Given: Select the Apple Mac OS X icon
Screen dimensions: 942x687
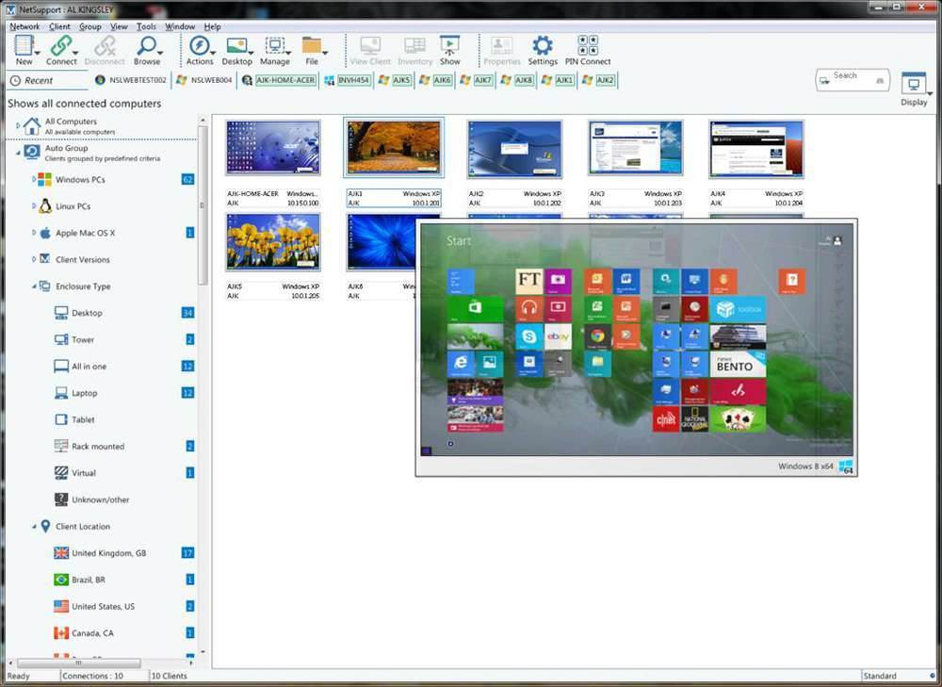Looking at the screenshot, I should tap(45, 233).
